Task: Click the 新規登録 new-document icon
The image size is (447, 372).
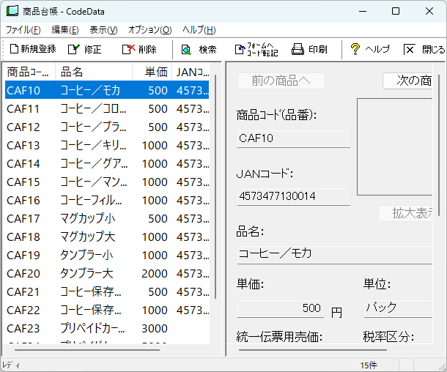Action: [x=14, y=49]
